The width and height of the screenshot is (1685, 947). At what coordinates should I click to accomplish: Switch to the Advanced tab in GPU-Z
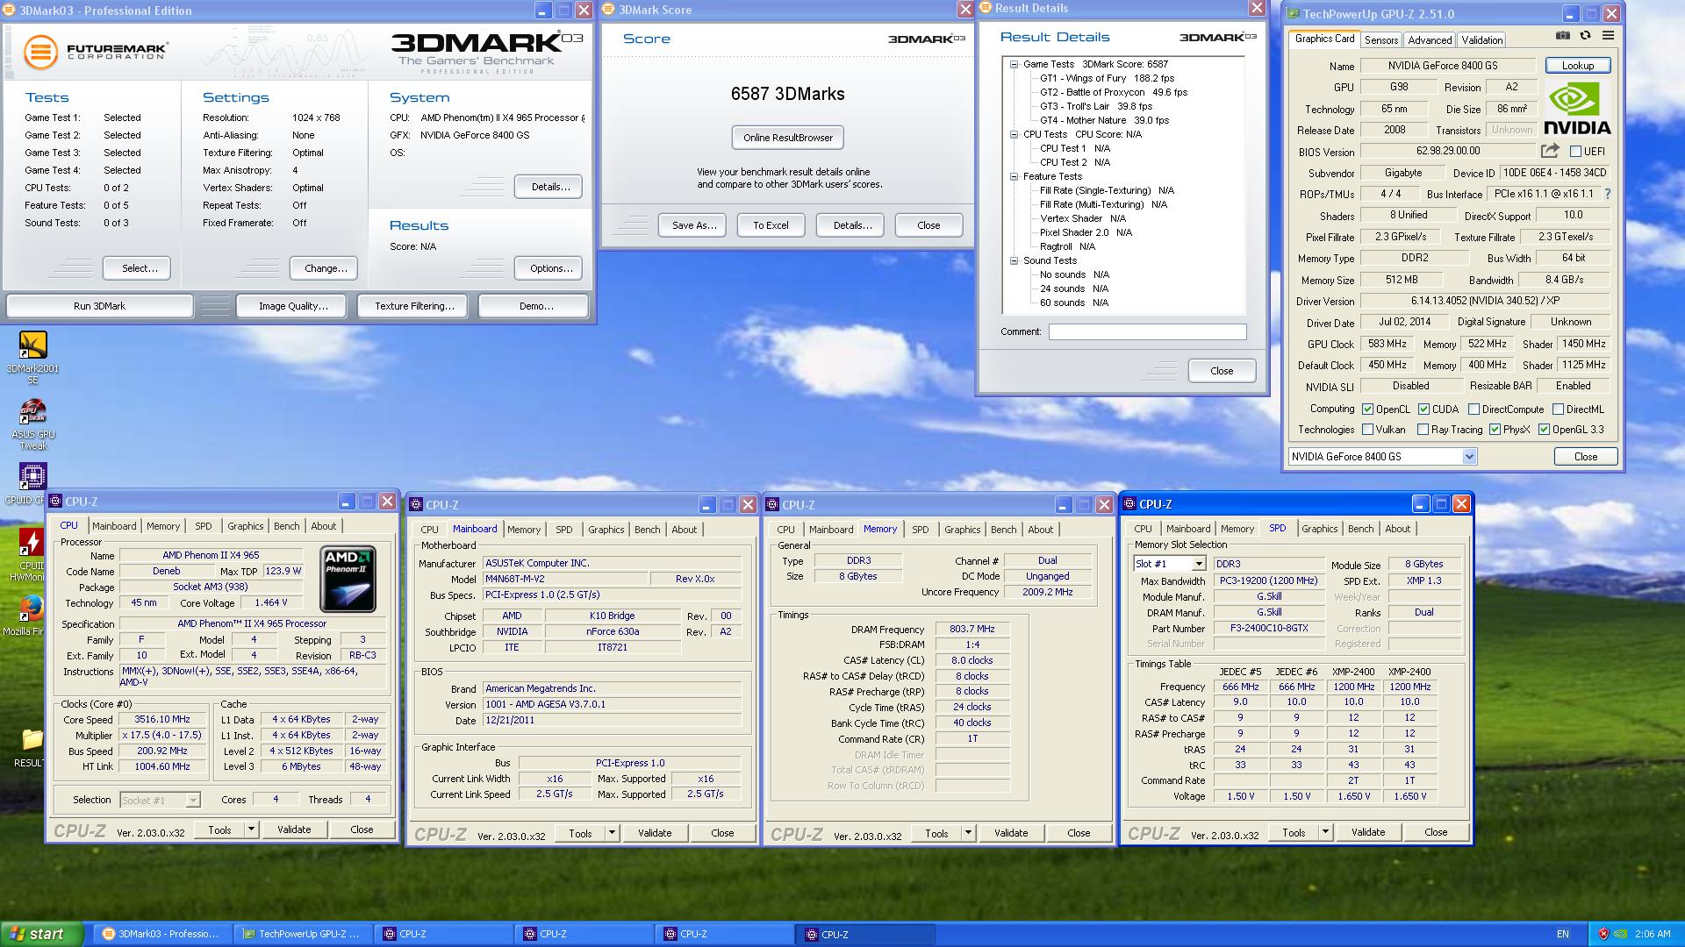point(1430,39)
